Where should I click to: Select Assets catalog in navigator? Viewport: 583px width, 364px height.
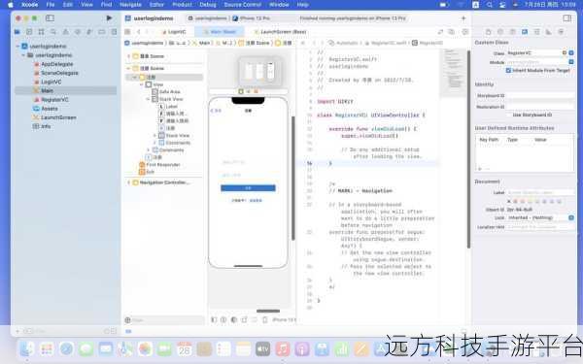(x=50, y=109)
